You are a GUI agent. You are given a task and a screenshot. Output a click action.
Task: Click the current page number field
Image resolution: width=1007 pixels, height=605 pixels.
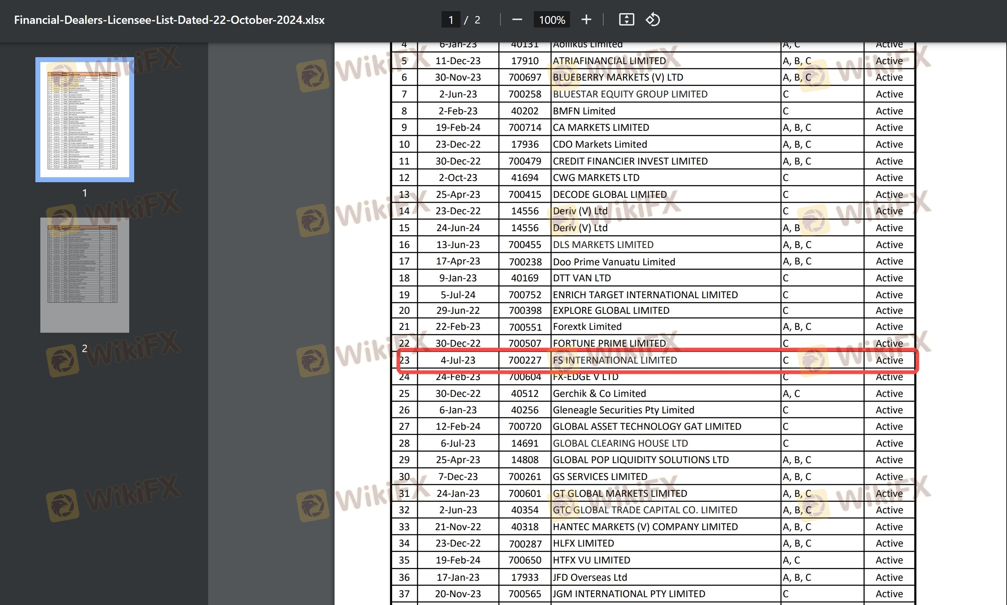click(x=451, y=20)
